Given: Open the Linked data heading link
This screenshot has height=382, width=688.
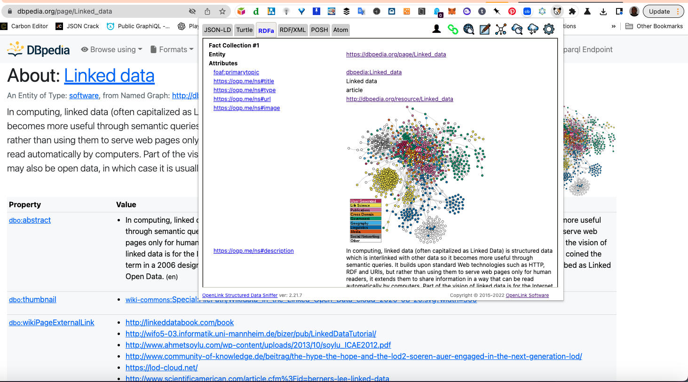Looking at the screenshot, I should tap(109, 76).
